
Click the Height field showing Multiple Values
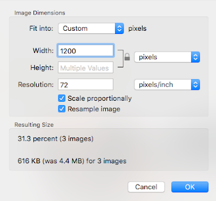point(85,67)
